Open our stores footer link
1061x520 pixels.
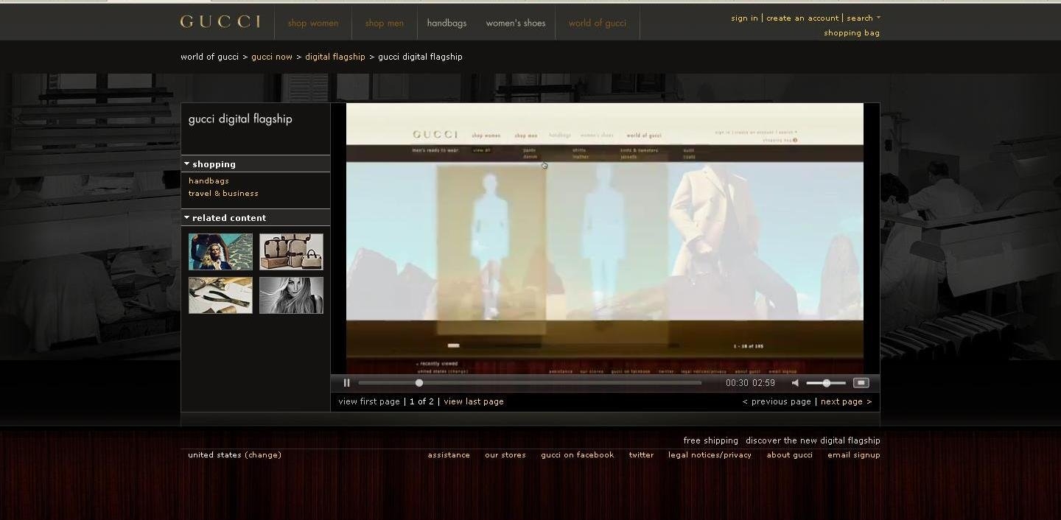point(505,454)
